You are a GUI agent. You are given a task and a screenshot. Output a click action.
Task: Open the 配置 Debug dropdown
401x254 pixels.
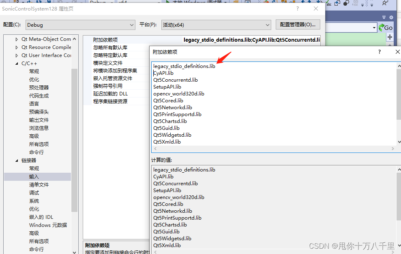(80, 25)
